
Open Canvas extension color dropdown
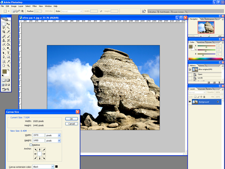click(52, 167)
